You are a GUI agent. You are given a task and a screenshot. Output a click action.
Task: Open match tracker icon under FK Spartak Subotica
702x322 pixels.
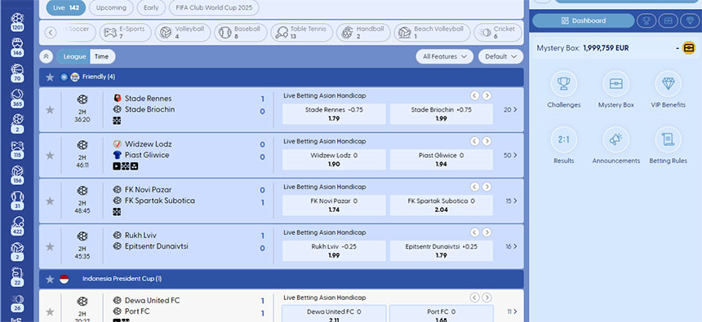tap(117, 211)
